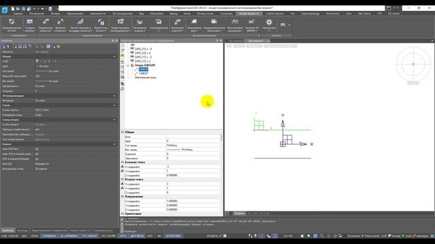Switch to Редактирование соединений bottom tab

coord(49,230)
